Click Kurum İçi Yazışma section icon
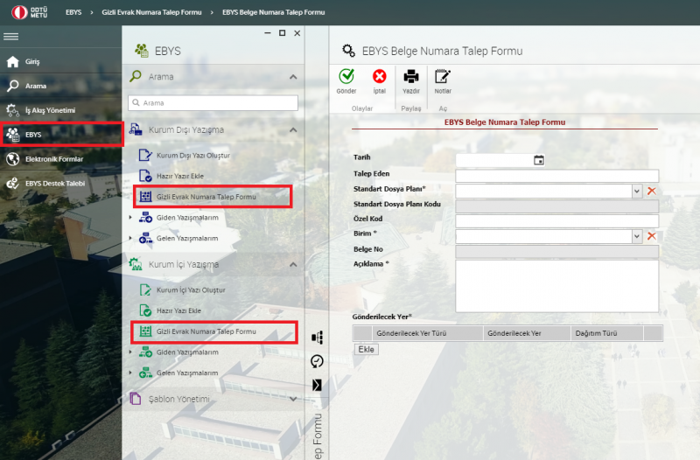The width and height of the screenshot is (700, 460). 136,264
